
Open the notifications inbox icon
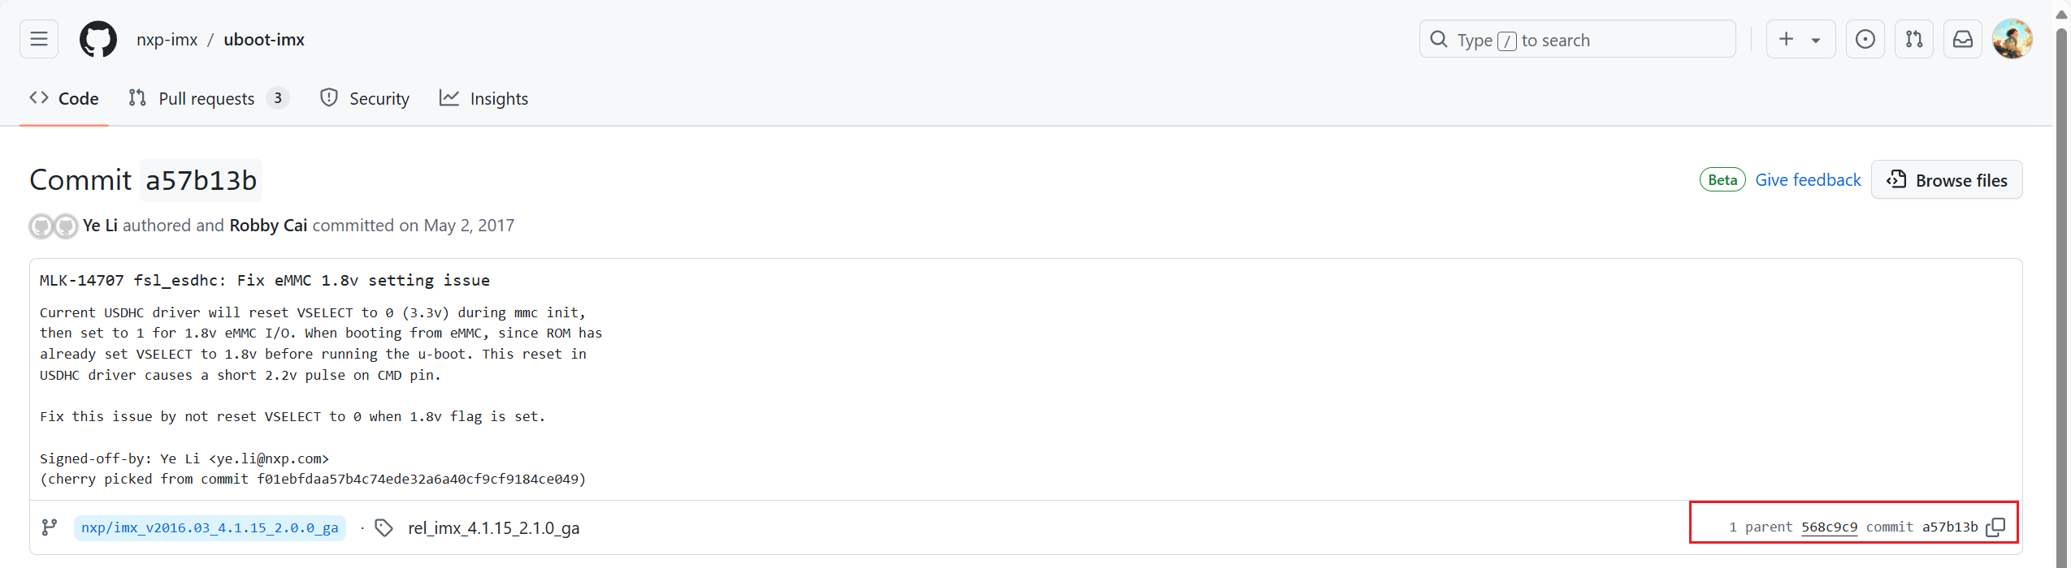point(1962,39)
